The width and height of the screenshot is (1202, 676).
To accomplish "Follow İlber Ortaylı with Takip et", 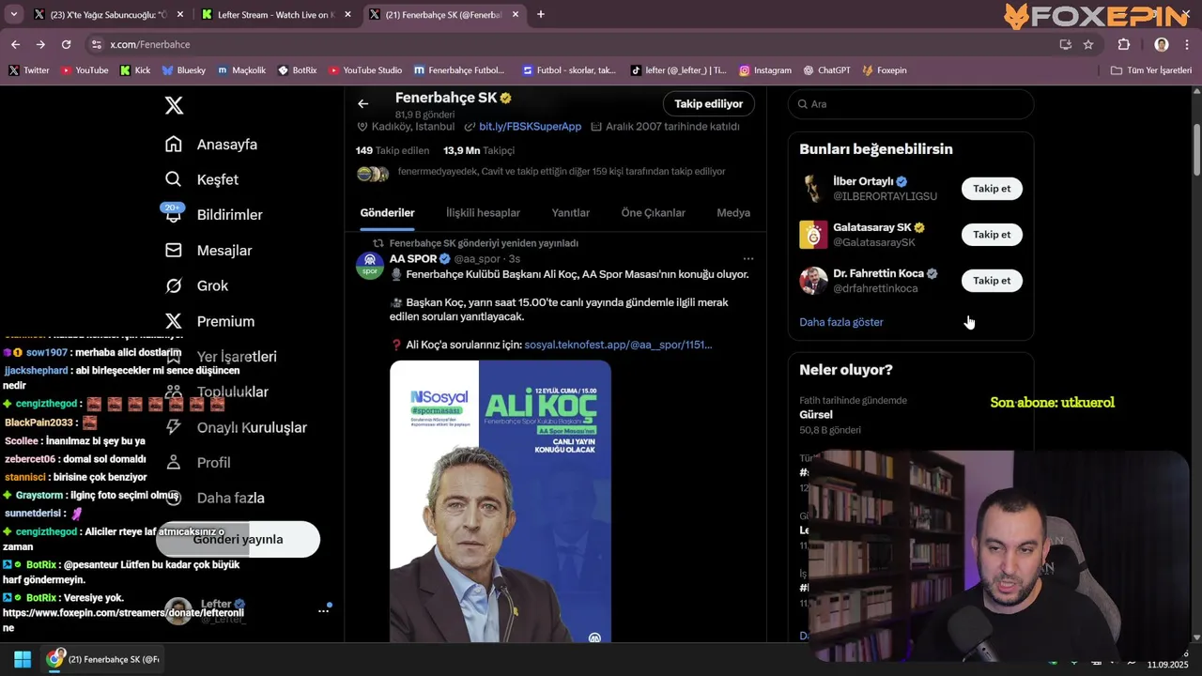I will click(x=992, y=189).
